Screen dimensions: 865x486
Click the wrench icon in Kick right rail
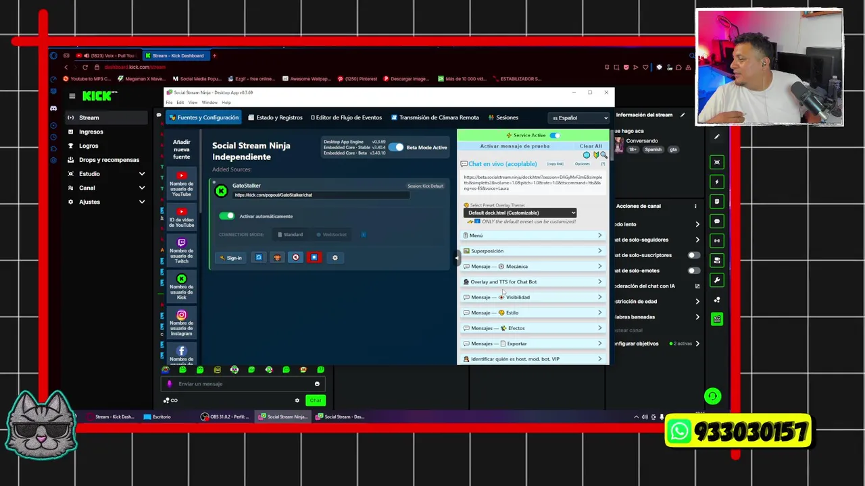coord(717,280)
